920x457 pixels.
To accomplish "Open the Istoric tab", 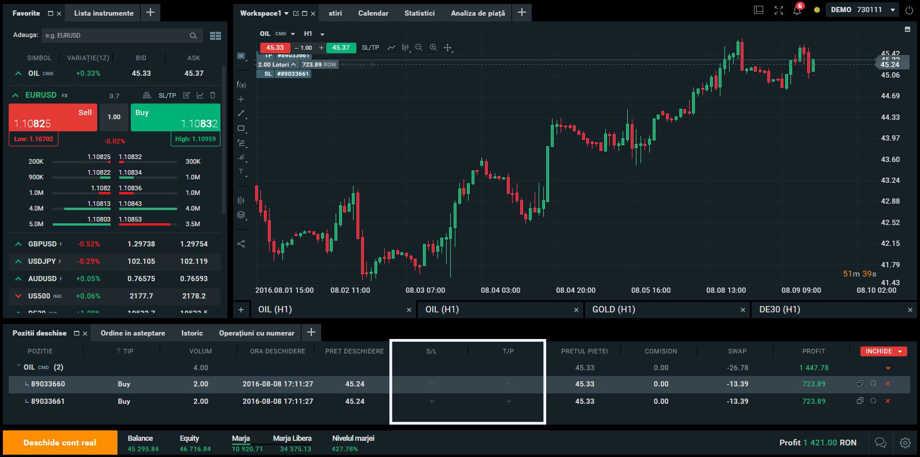I will coord(192,333).
